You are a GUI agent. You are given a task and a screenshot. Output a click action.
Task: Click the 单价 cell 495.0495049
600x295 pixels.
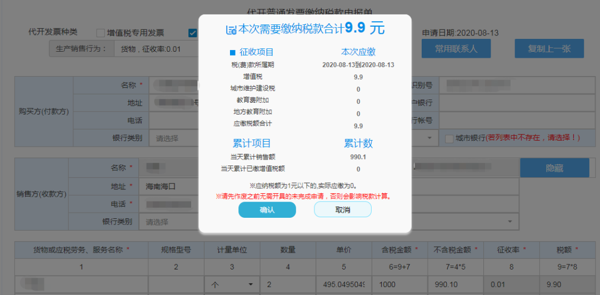[x=344, y=284]
